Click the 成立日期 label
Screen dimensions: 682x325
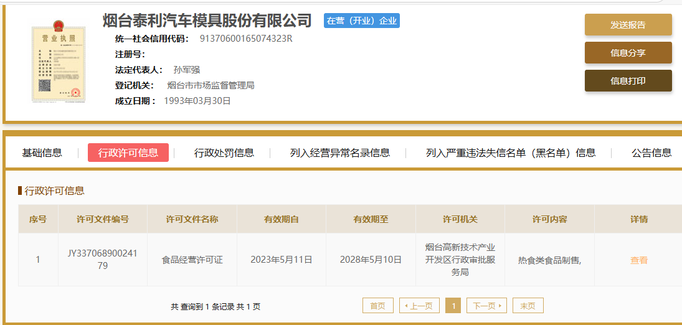136,101
